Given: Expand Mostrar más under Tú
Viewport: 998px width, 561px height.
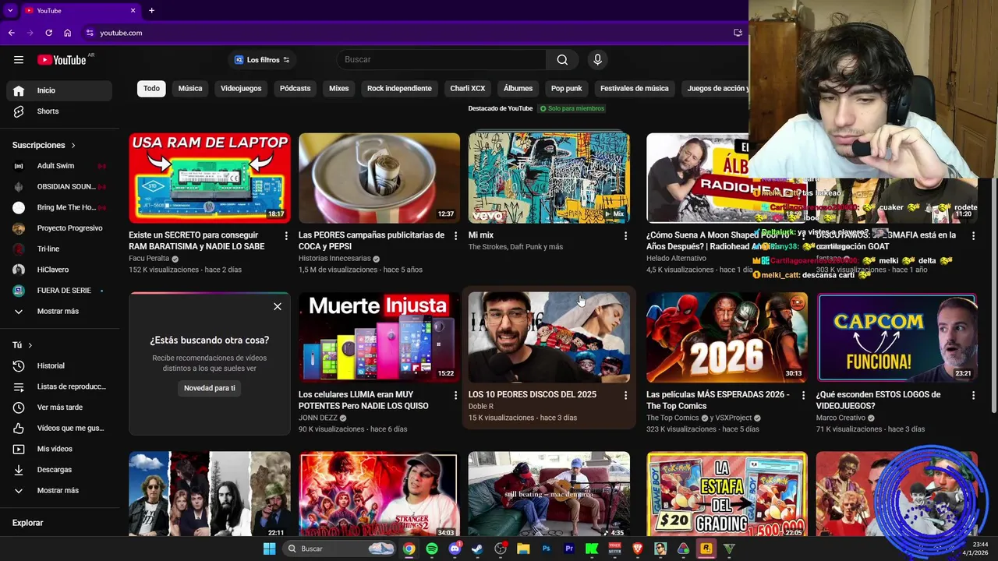Looking at the screenshot, I should click(x=59, y=491).
